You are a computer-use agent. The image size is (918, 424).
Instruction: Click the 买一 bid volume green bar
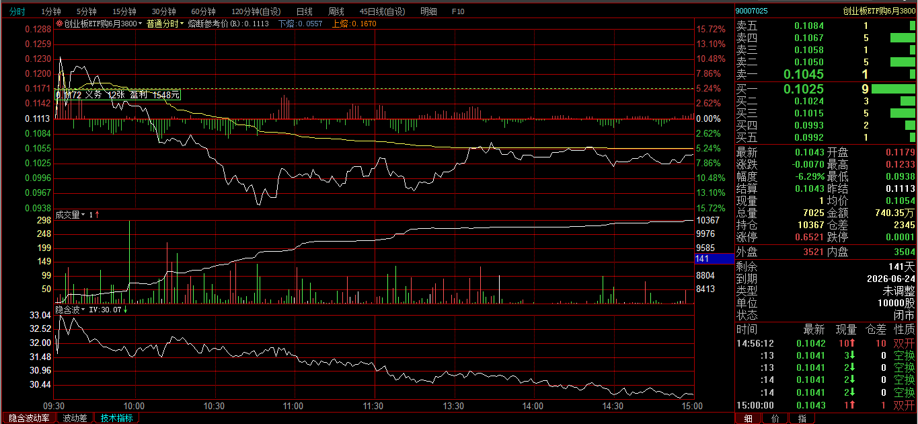click(893, 89)
